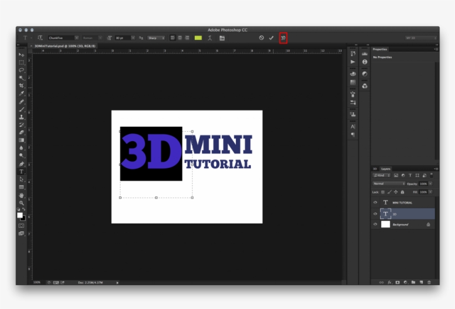Select the Path Selection tool
455x309 pixels.
pos(21,180)
